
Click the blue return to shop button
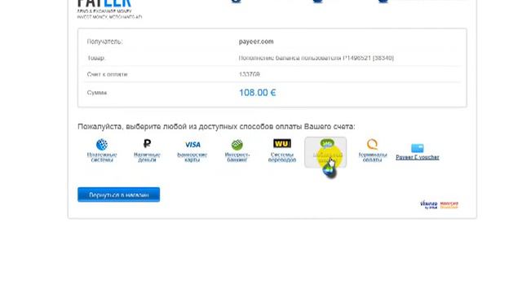click(118, 195)
